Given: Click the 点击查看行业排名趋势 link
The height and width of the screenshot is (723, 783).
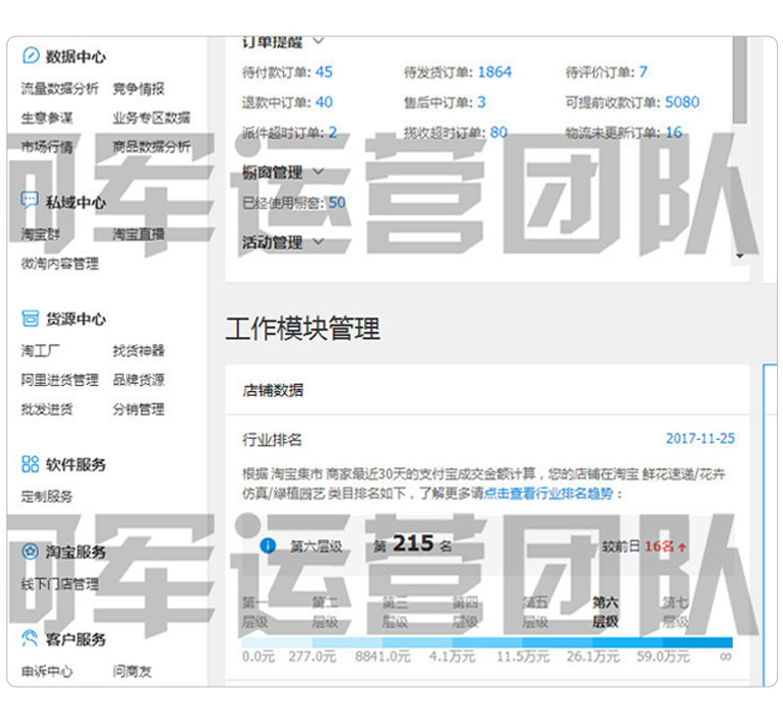Looking at the screenshot, I should [548, 494].
